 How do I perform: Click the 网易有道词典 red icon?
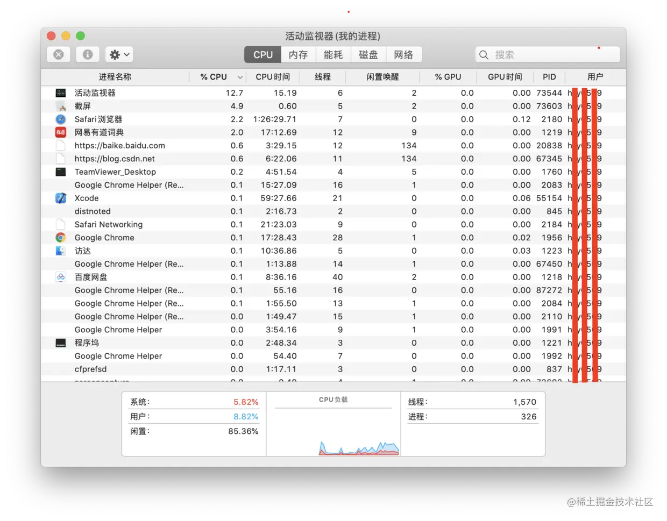61,132
